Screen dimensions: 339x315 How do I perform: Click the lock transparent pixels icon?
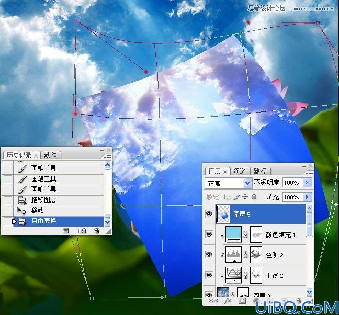coord(227,197)
